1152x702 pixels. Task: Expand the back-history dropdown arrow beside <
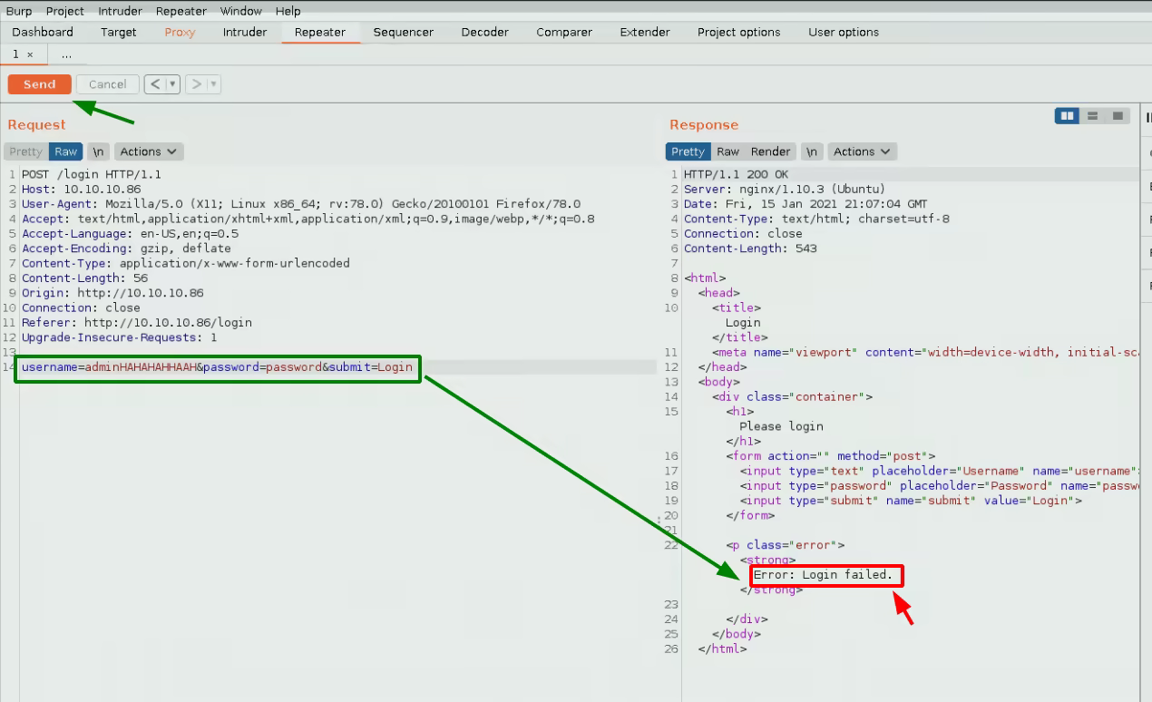pyautogui.click(x=172, y=84)
